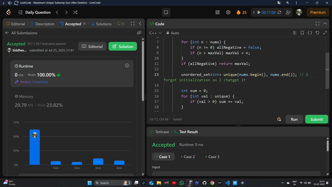Viewport: 332px width, 187px height.
Task: Pick a random question shuffle icon
Action: [x=75, y=12]
